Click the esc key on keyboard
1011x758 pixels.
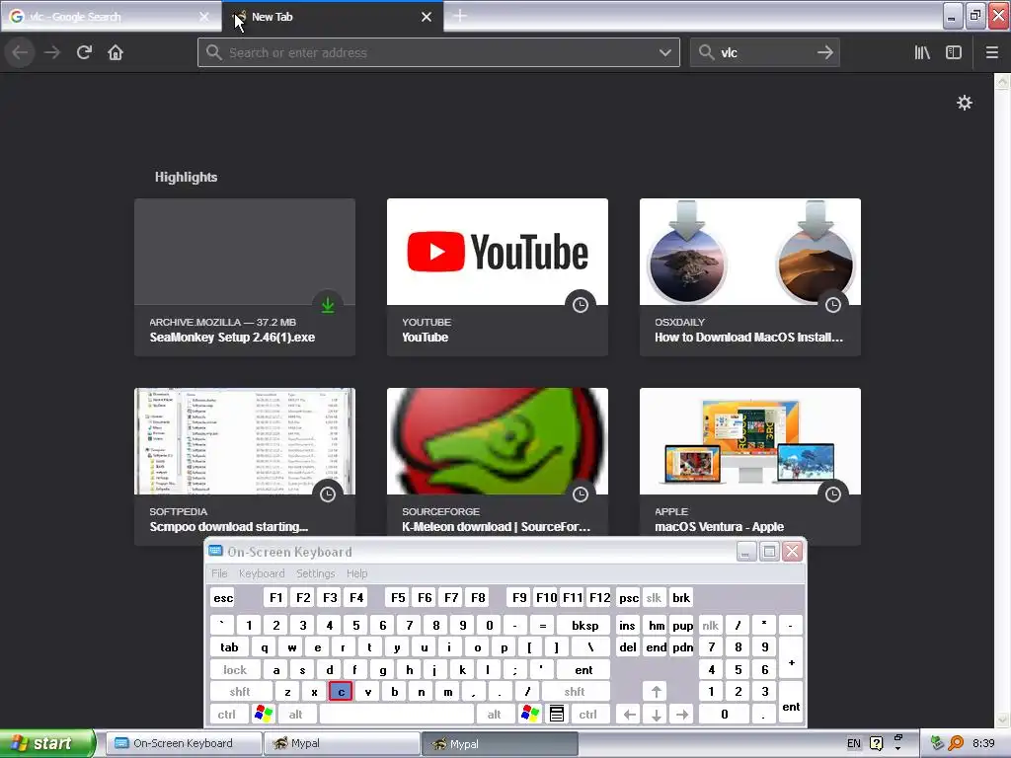[223, 597]
